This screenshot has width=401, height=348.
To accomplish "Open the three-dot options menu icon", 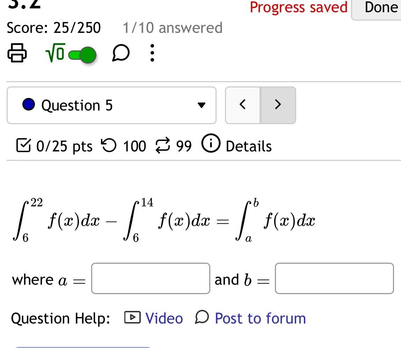I will (152, 53).
